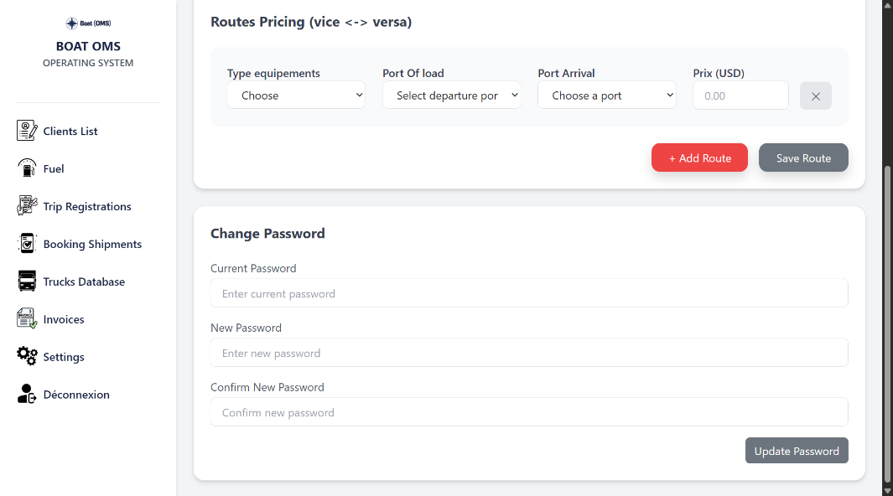Open the Type equipements dropdown
Image resolution: width=893 pixels, height=496 pixels.
coord(296,96)
